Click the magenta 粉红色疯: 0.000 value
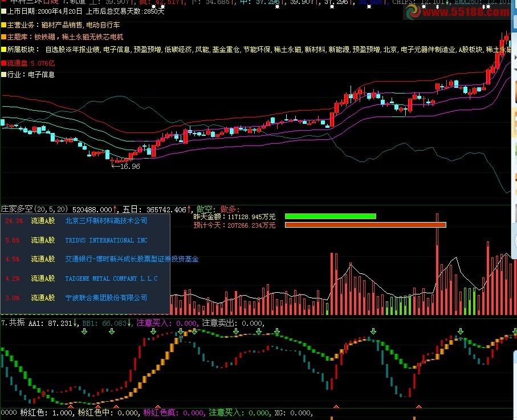Screen dimensions: 517x420 click(x=174, y=413)
